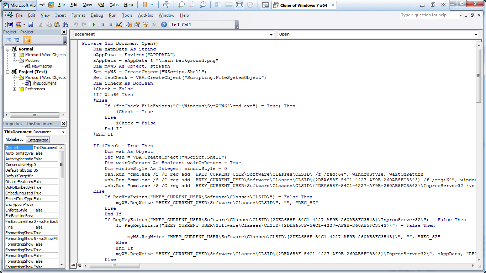This screenshot has height=273, width=486.
Task: Open Project Explorer from the toolbar icon
Action: click(129, 25)
